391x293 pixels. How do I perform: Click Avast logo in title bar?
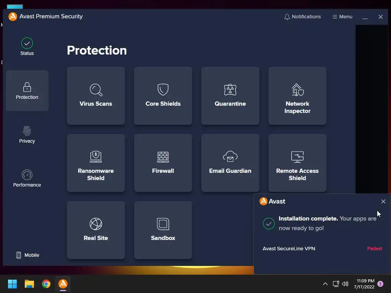pos(13,16)
